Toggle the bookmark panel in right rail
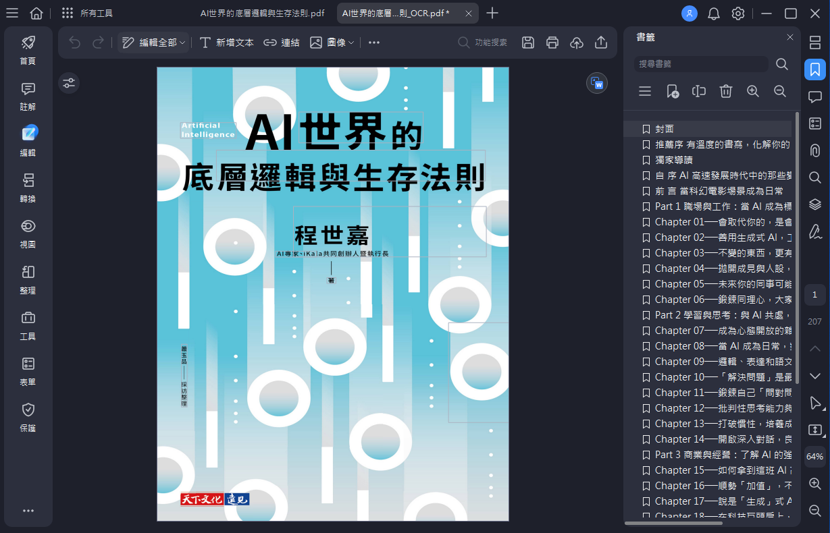The image size is (830, 533). pyautogui.click(x=815, y=69)
